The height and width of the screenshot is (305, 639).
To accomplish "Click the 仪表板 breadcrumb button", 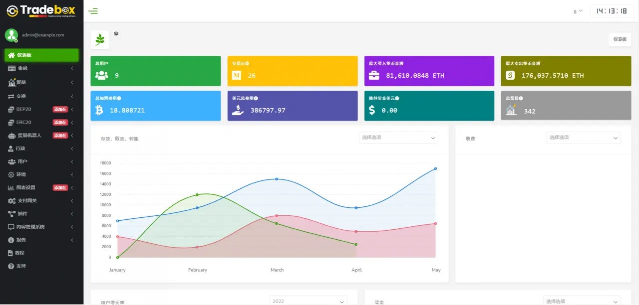I will pos(620,39).
